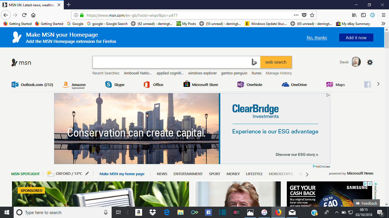Launch Skype from the shortcut bar

coord(115,85)
